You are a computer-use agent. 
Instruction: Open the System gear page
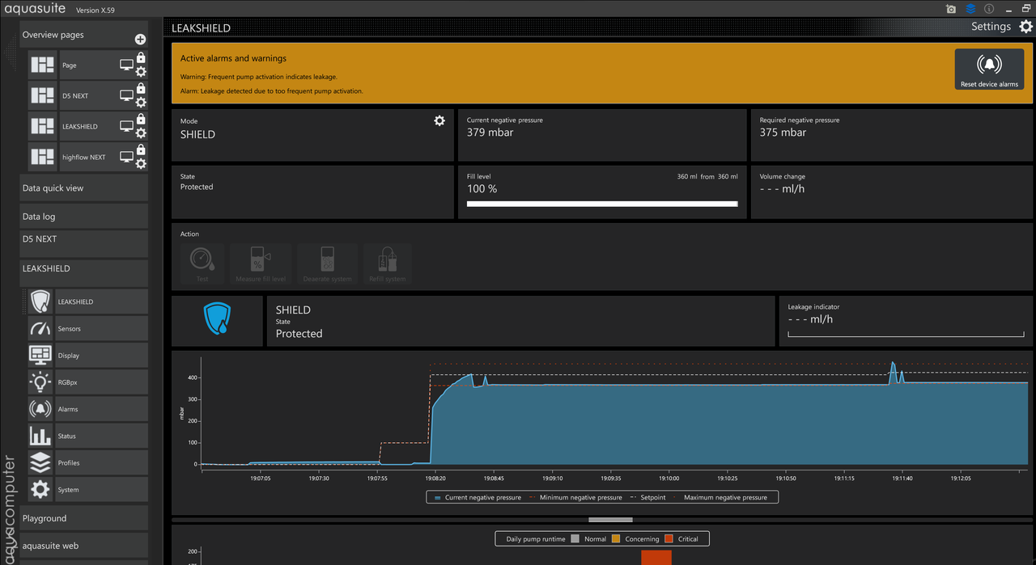(88, 490)
